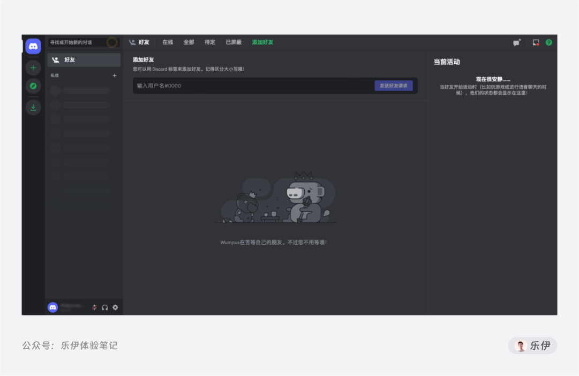The height and width of the screenshot is (376, 579).
Task: Switch to the 在线 tab
Action: [168, 42]
